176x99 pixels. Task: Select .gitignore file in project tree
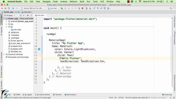point(14,32)
